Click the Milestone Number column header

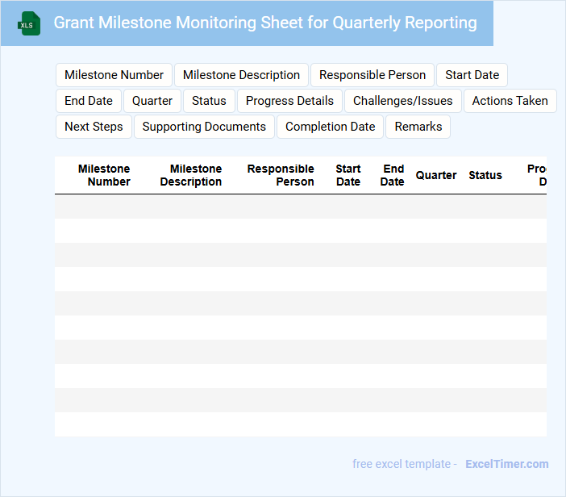pos(104,175)
